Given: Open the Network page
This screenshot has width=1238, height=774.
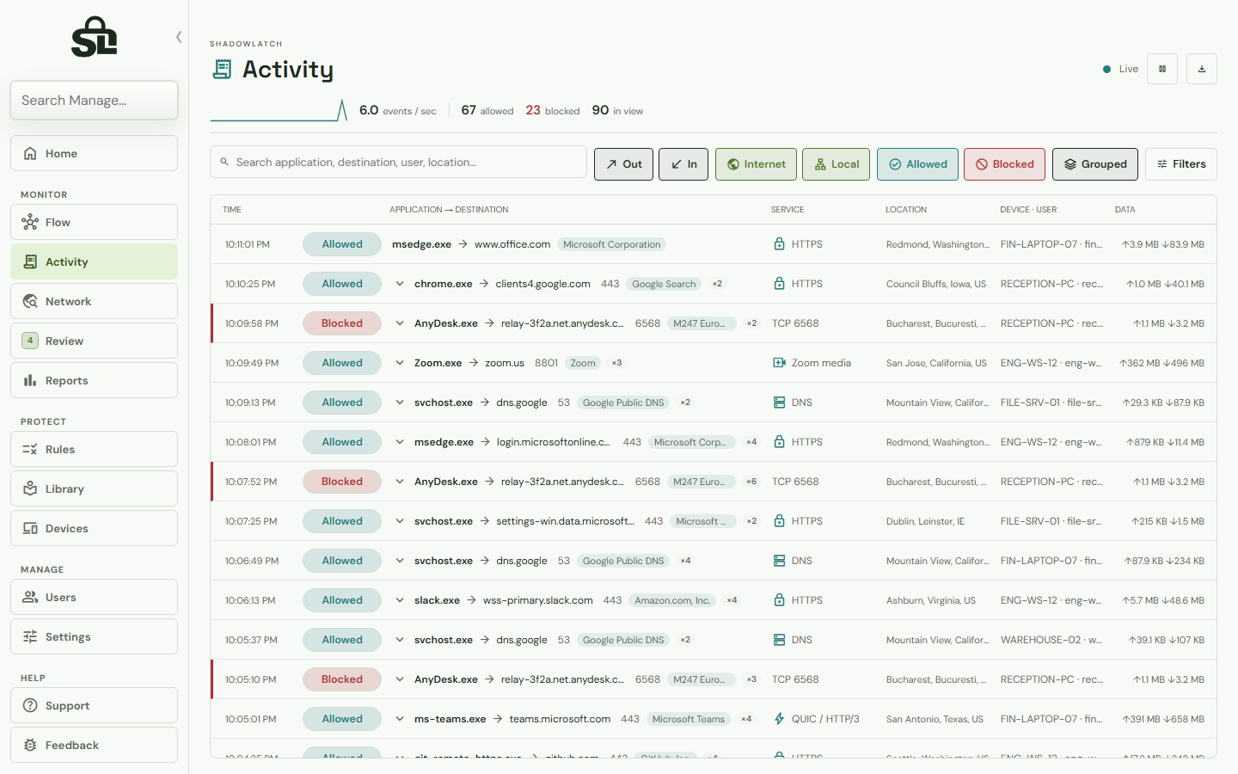Looking at the screenshot, I should [95, 301].
